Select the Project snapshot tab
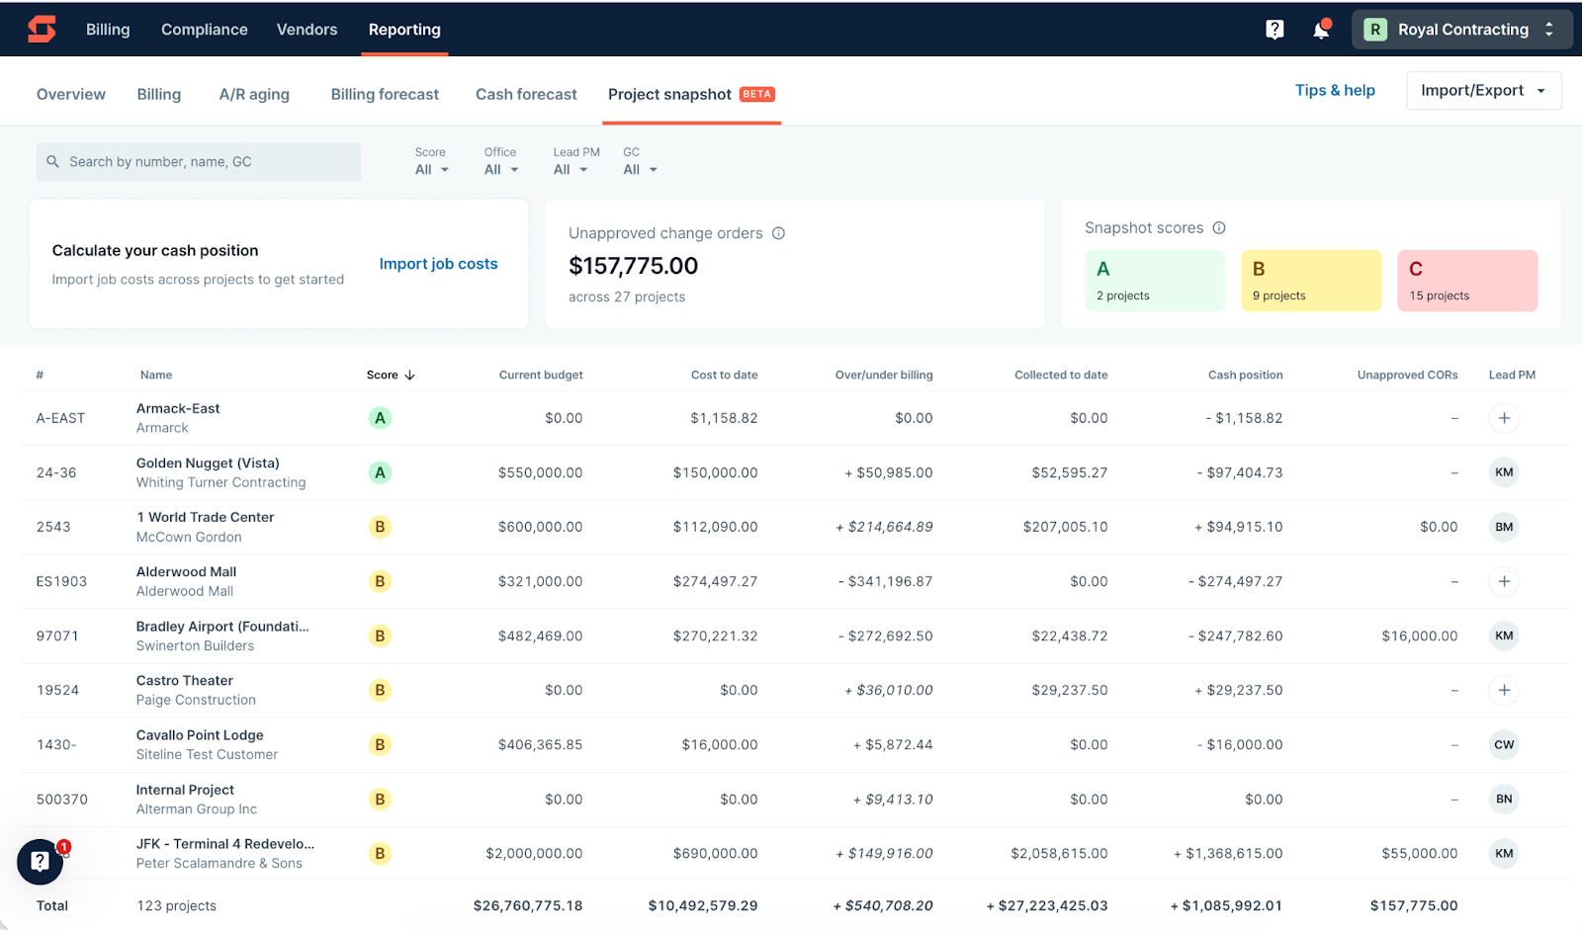This screenshot has height=930, width=1582. point(691,94)
